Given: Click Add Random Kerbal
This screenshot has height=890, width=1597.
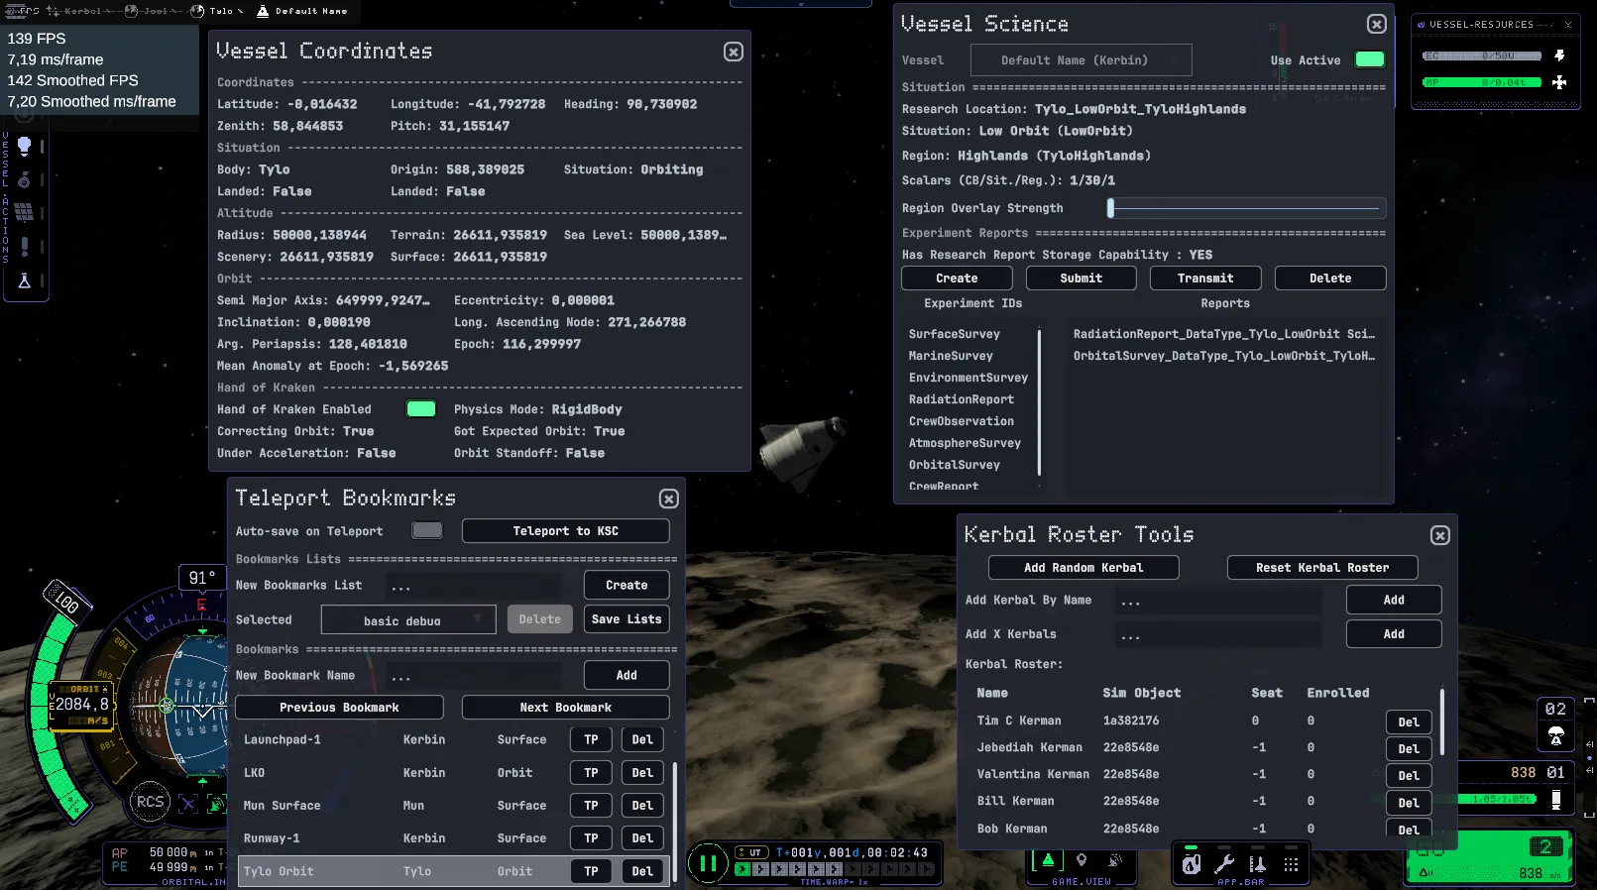Looking at the screenshot, I should click(1084, 568).
